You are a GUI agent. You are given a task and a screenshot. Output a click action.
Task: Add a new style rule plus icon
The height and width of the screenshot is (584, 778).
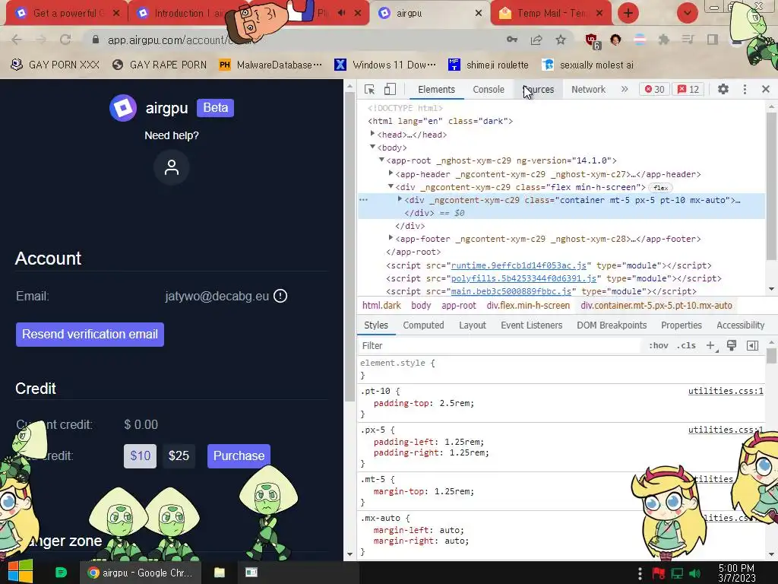pos(710,346)
